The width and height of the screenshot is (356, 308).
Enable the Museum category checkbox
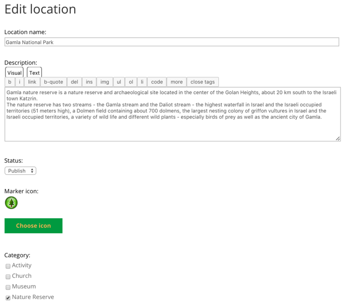(x=8, y=287)
